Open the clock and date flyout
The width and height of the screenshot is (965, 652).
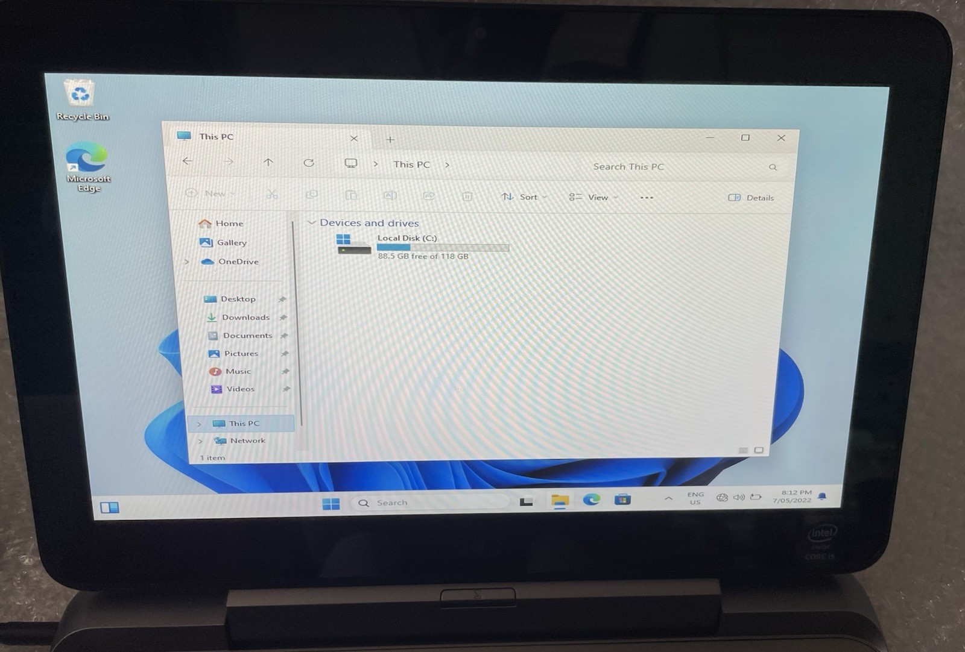(792, 497)
